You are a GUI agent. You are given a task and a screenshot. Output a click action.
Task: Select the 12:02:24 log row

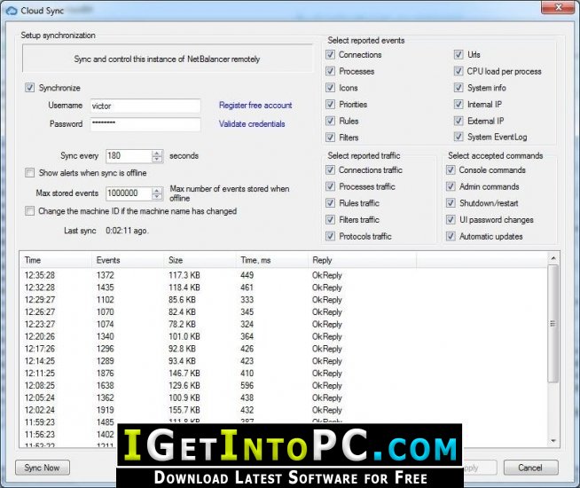tap(283, 410)
